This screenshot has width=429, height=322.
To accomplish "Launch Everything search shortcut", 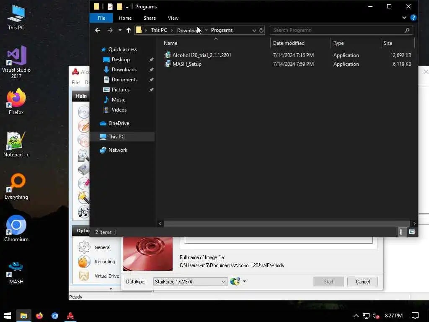I will [x=16, y=187].
